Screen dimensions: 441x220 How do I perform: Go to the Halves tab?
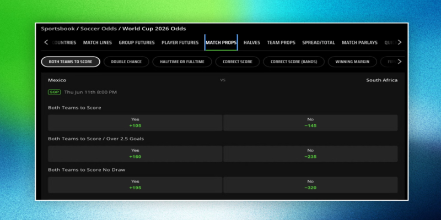(252, 43)
